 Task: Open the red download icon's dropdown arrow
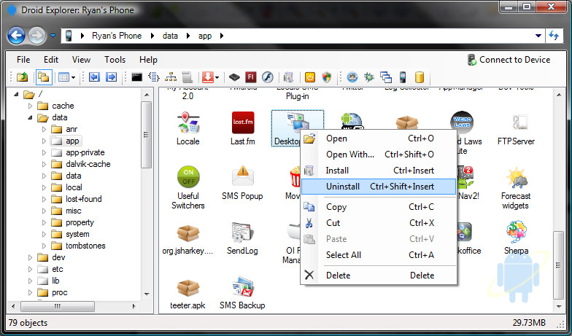(x=217, y=77)
